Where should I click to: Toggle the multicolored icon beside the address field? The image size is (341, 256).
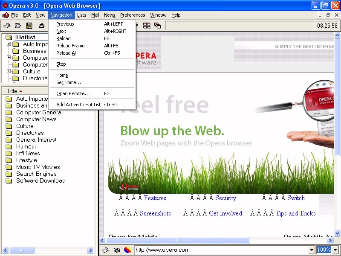coord(127,250)
